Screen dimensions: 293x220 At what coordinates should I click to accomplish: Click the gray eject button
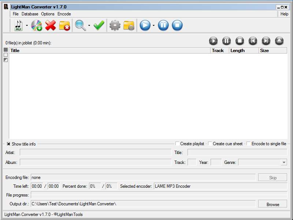[x=279, y=41]
